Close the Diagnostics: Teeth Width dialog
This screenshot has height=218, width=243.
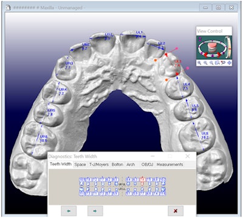click(x=188, y=156)
